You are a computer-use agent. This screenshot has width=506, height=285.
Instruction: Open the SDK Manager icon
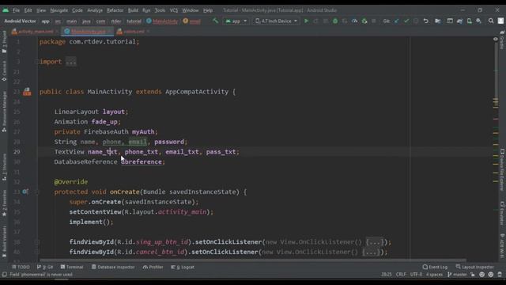pos(478,21)
